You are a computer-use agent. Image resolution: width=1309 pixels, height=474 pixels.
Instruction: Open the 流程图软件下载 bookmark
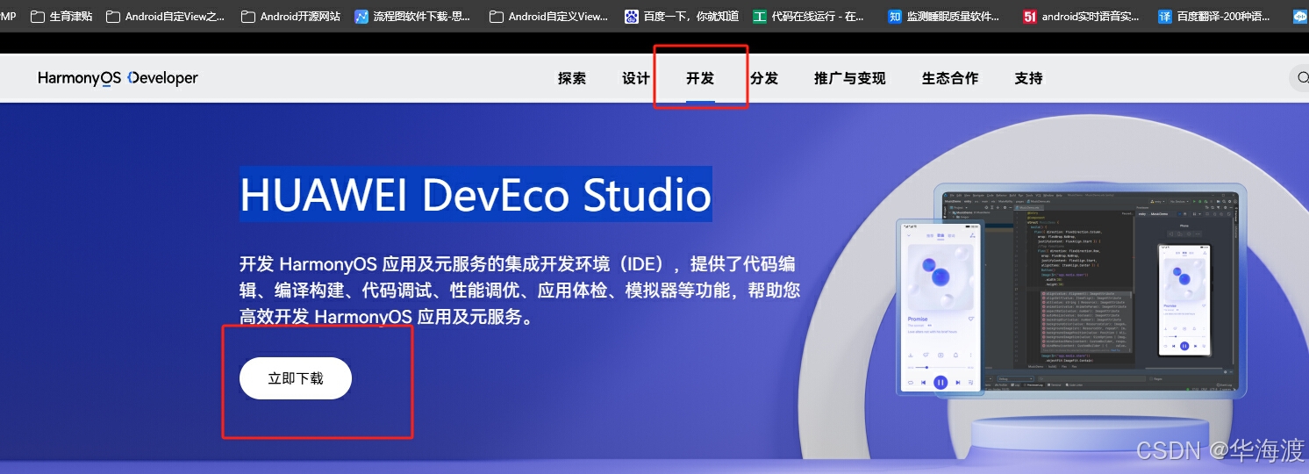[413, 16]
